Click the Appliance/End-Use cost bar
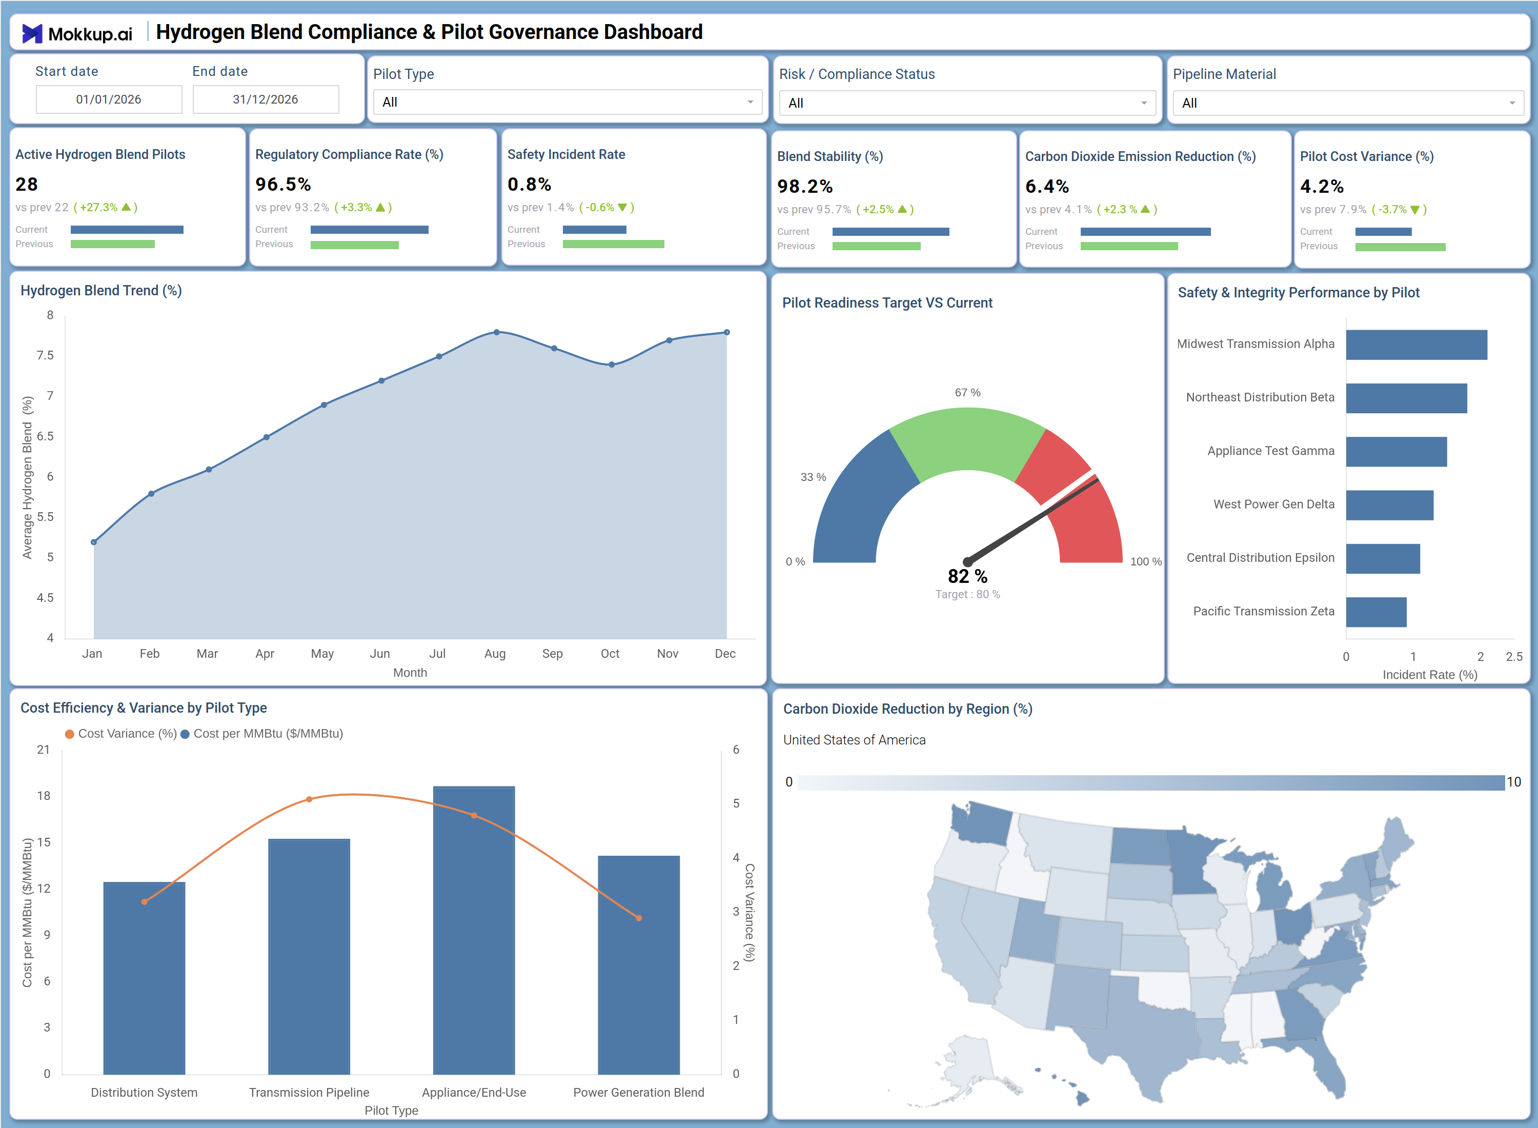Image resolution: width=1538 pixels, height=1128 pixels. pyautogui.click(x=474, y=931)
